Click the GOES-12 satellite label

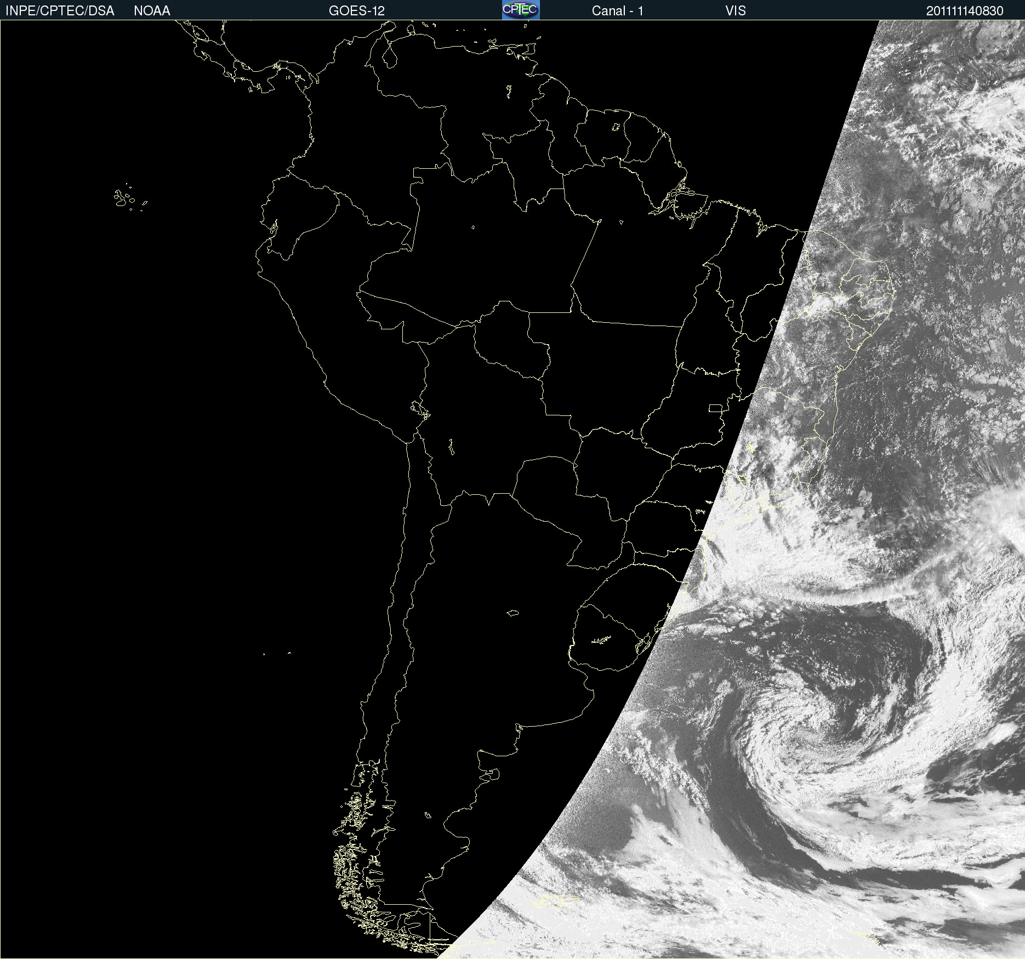pyautogui.click(x=357, y=11)
